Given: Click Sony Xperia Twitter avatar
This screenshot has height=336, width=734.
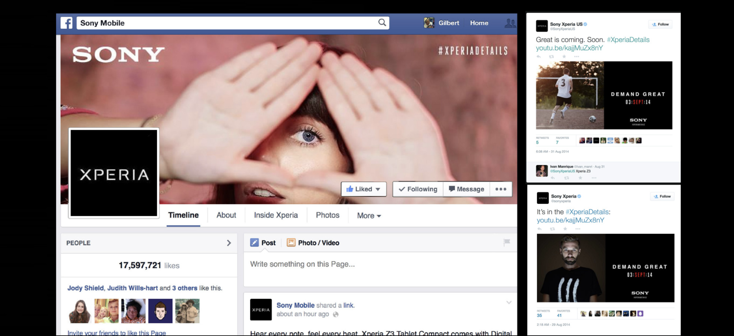Looking at the screenshot, I should [x=543, y=198].
